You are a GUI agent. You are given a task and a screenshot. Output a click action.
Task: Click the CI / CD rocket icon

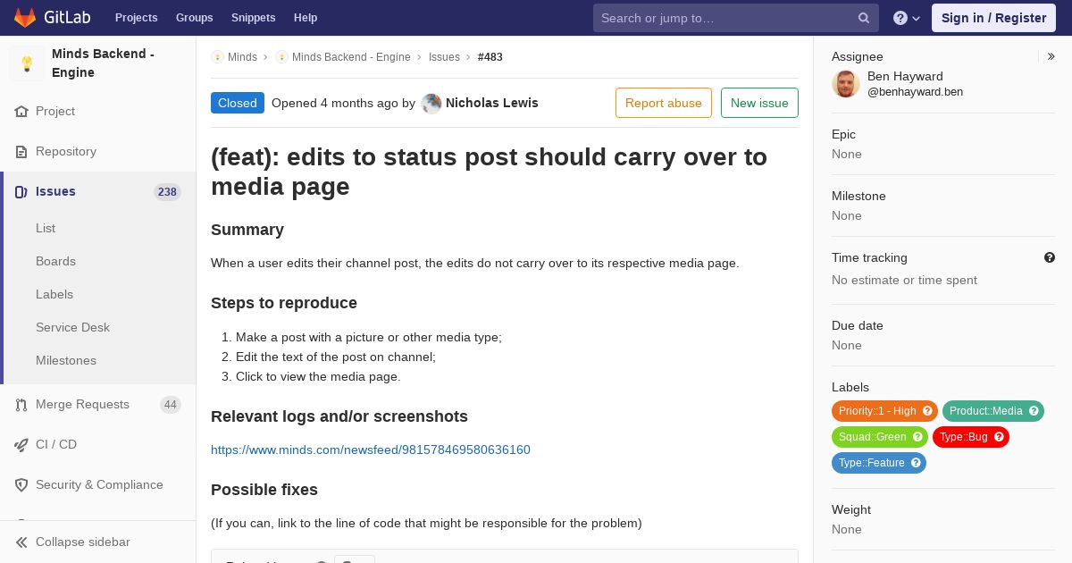21,445
